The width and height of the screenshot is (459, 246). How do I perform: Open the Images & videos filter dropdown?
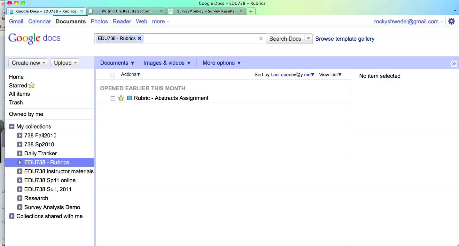[x=167, y=63]
